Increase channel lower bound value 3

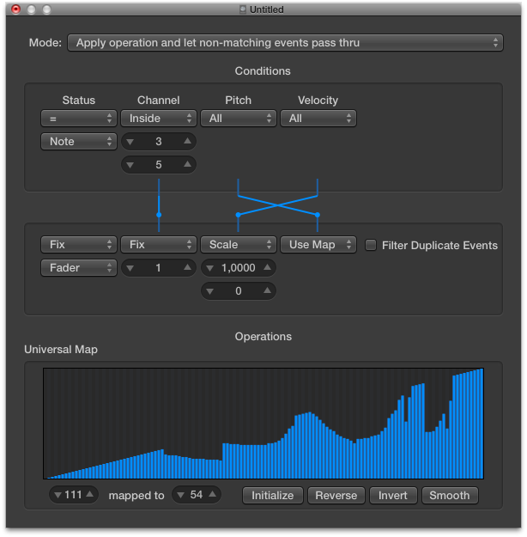pyautogui.click(x=187, y=141)
